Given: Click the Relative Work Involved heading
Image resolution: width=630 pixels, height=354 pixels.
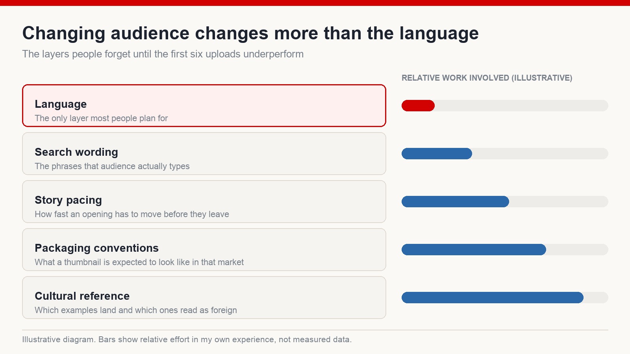Looking at the screenshot, I should [x=487, y=78].
